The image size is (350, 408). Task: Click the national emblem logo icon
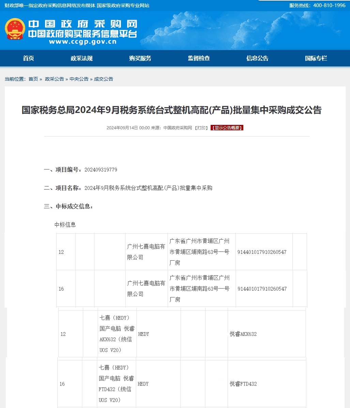15,29
